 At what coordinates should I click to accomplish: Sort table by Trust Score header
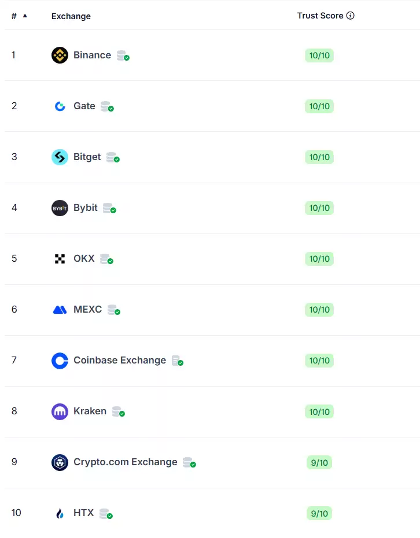click(x=320, y=16)
